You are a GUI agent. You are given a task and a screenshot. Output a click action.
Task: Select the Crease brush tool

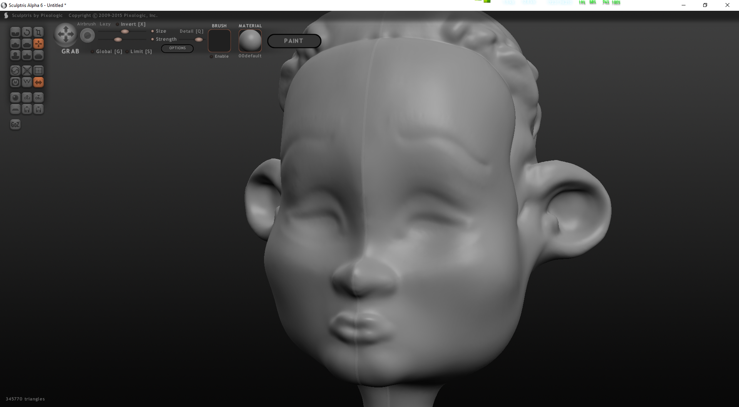[15, 32]
